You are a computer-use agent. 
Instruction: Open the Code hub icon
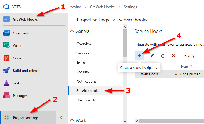(x=7, y=58)
